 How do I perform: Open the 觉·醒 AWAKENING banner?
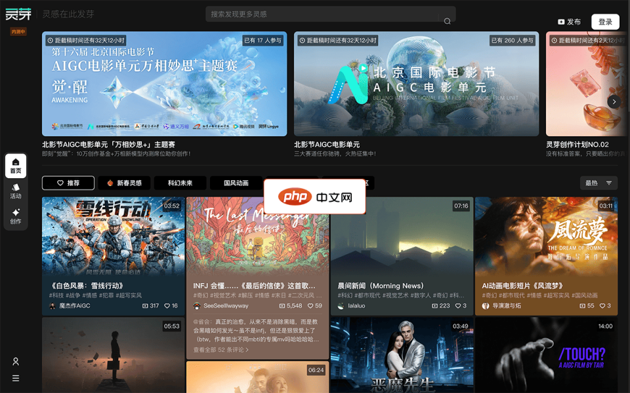pos(164,84)
